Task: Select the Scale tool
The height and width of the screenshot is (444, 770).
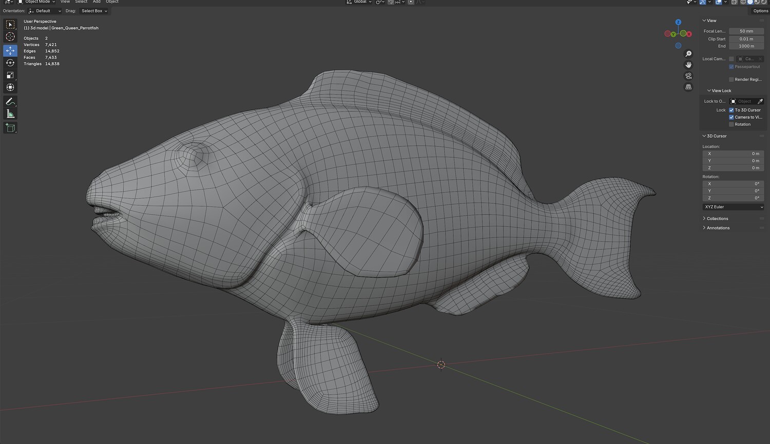Action: [10, 75]
